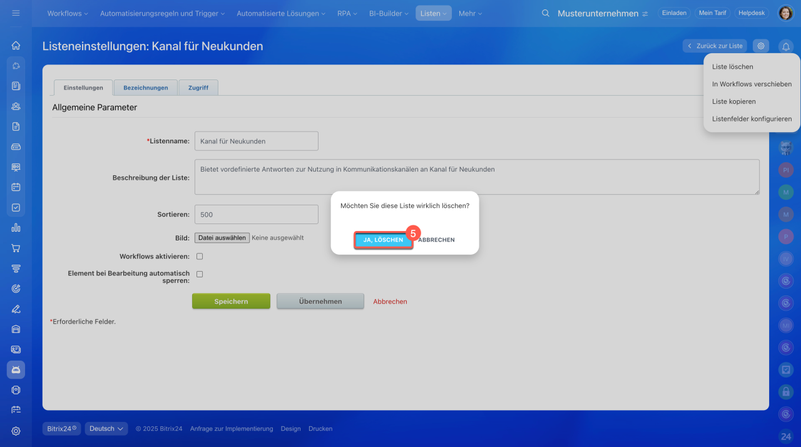Open the Helpdesk button

752,13
